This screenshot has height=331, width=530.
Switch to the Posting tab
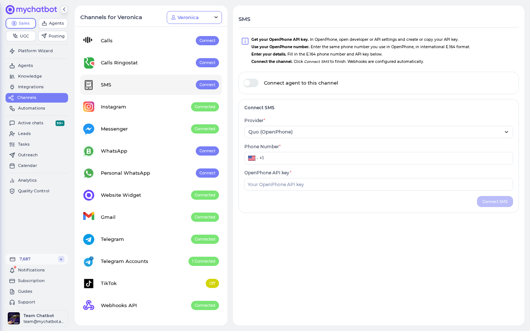coord(53,36)
